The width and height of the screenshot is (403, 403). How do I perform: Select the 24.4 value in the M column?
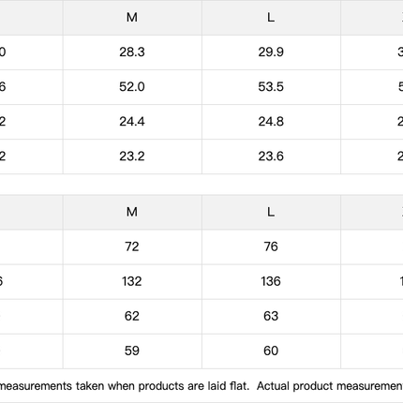click(132, 122)
